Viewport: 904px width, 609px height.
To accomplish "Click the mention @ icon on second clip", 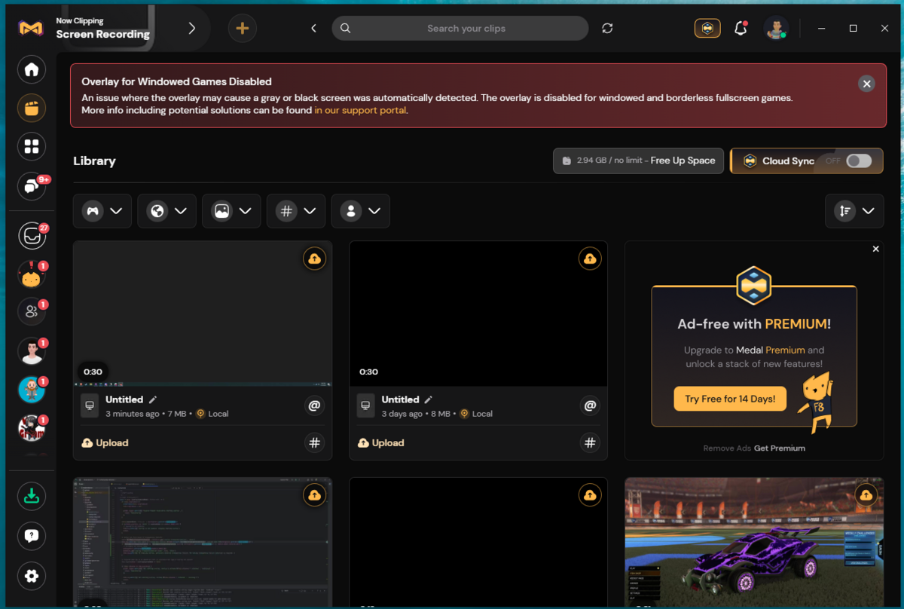I will (591, 405).
